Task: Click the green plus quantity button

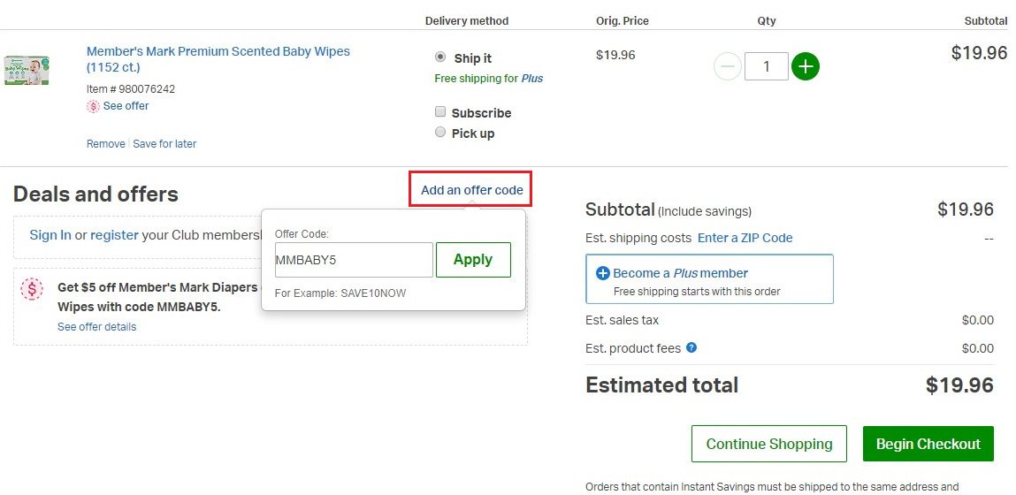Action: (805, 66)
